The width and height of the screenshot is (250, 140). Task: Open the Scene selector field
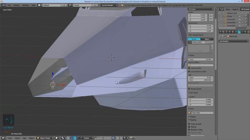point(82,5)
